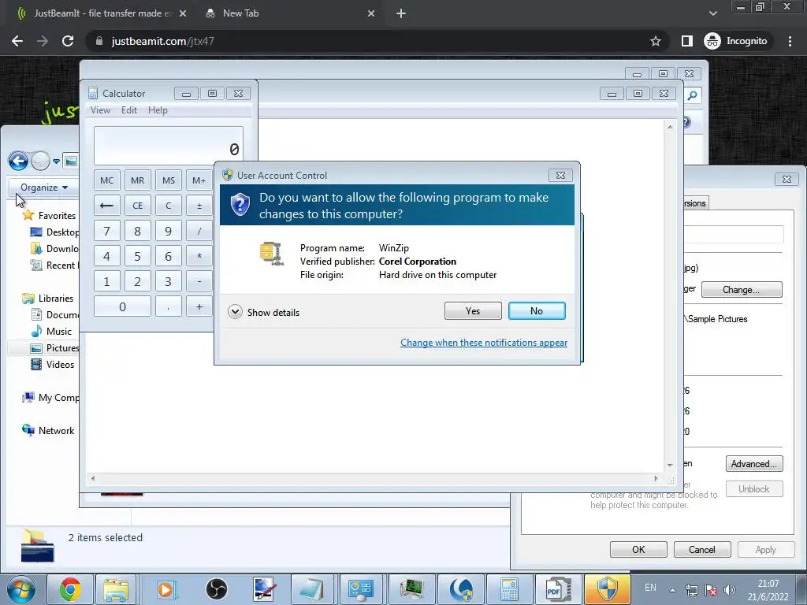The height and width of the screenshot is (605, 807).
Task: Select Network in the navigation pane
Action: pyautogui.click(x=48, y=431)
